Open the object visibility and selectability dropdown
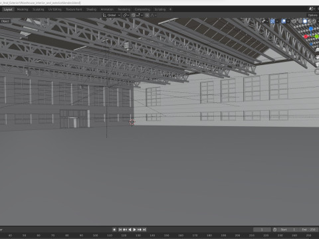Screen dimensions: 319x239 coord(265,21)
